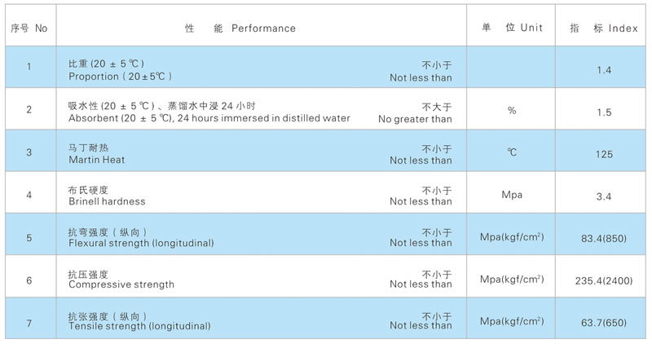652x348 pixels.
Task: Click the 235.4(2400) index value
Action: click(604, 280)
